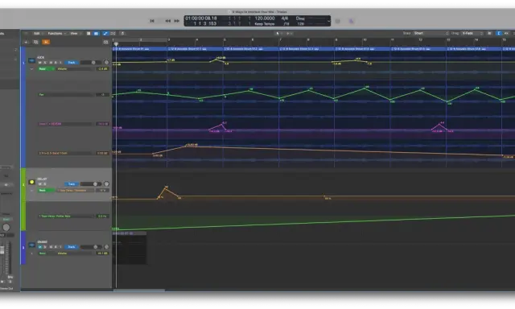Open the secondary command-click tool menu
The width and height of the screenshot is (515, 309).
tap(289, 34)
